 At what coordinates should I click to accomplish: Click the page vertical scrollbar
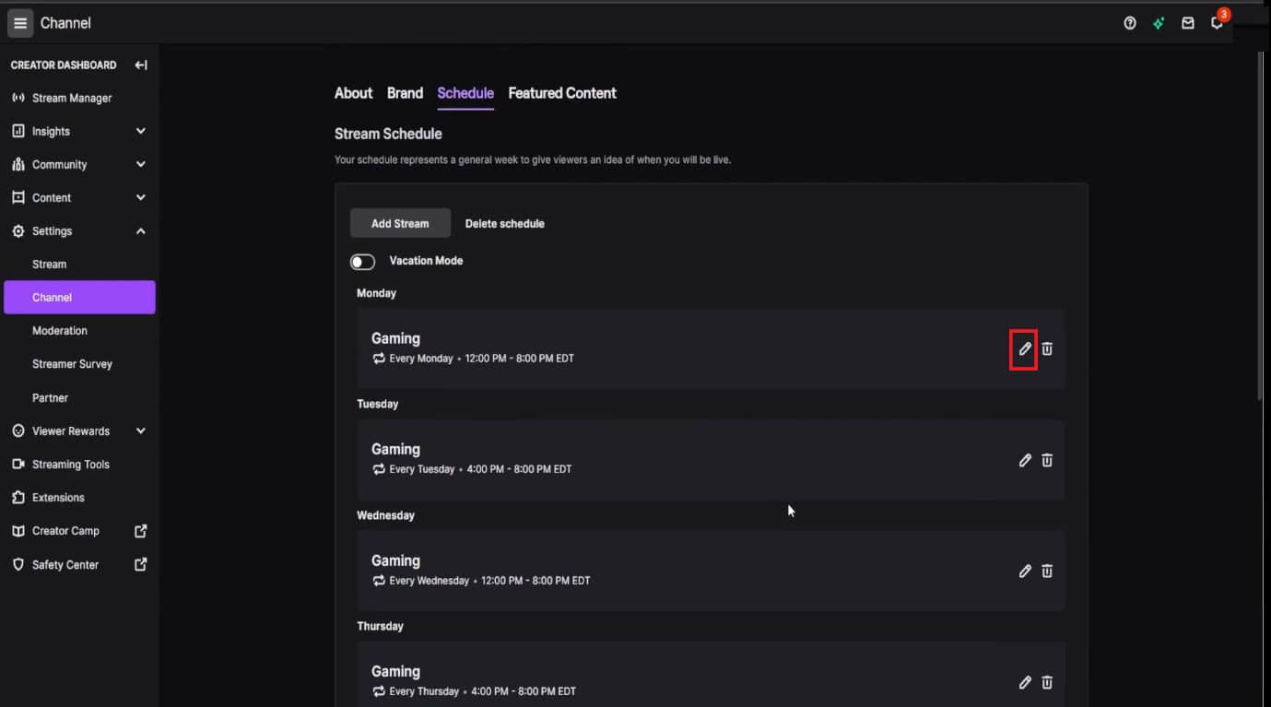1261,226
